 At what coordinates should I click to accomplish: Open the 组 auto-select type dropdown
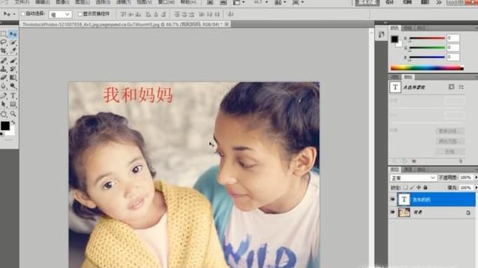tap(60, 14)
